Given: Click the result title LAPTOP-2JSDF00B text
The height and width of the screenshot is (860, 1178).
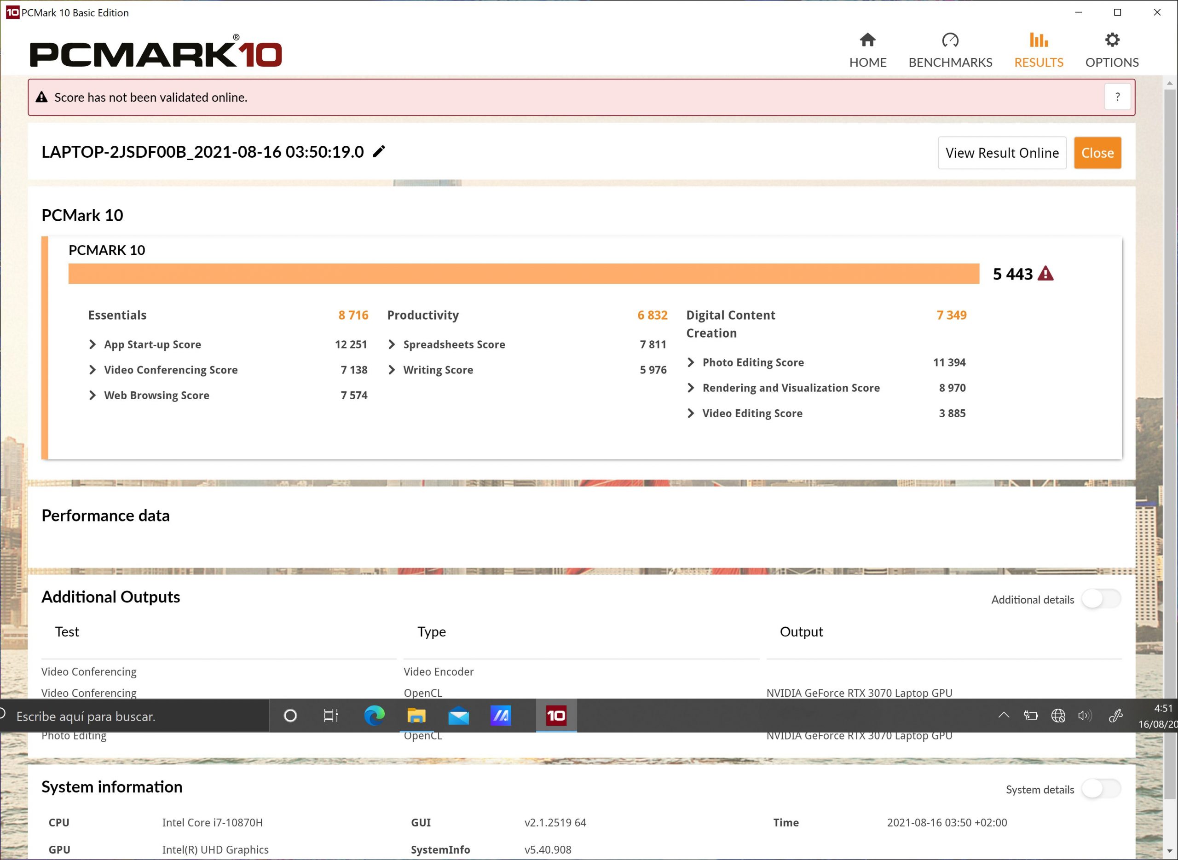Looking at the screenshot, I should 202,151.
